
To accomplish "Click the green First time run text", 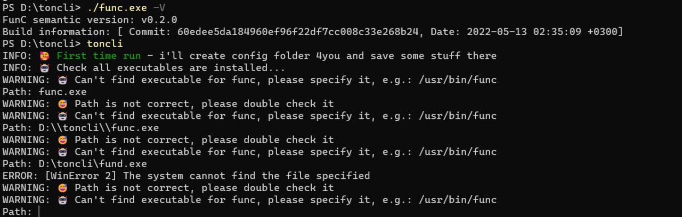I will tap(99, 56).
